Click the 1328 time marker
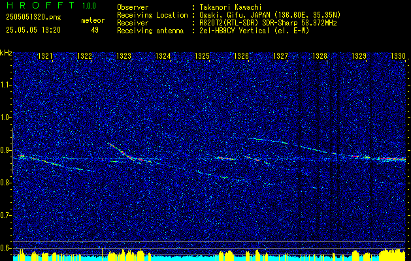Image resolution: width=411 pixels, height=261 pixels. point(320,56)
